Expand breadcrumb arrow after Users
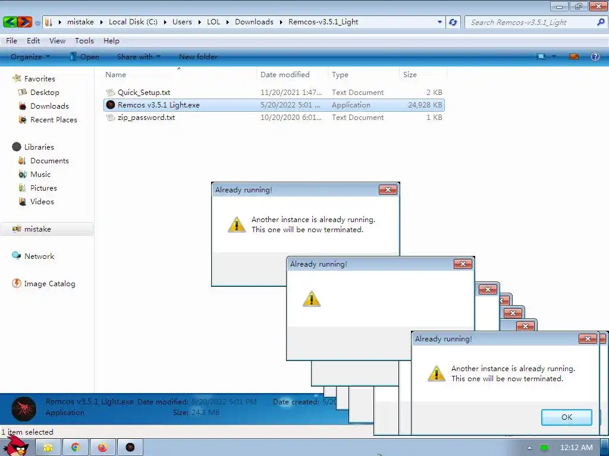The width and height of the screenshot is (609, 456). pos(200,22)
